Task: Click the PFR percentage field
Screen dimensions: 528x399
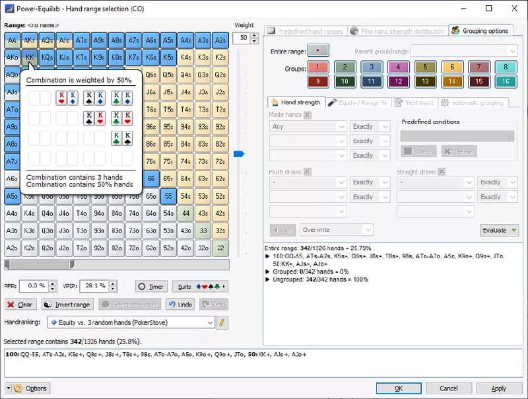Action: [35, 286]
